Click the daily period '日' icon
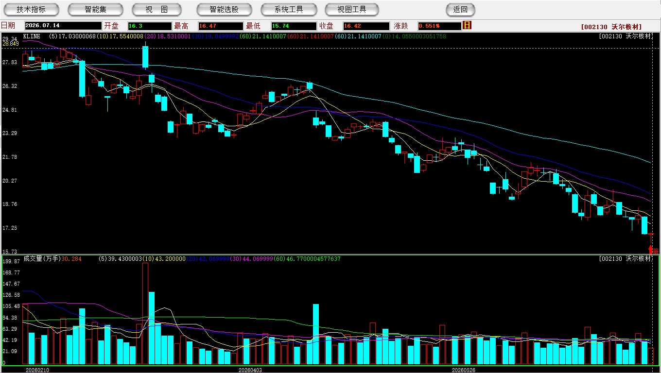This screenshot has height=373, width=661. point(468,25)
